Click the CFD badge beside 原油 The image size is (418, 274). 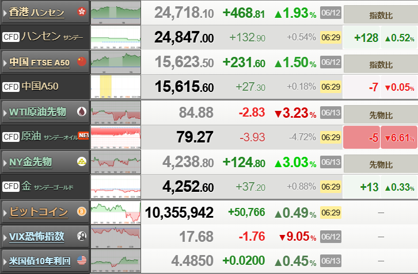click(11, 137)
